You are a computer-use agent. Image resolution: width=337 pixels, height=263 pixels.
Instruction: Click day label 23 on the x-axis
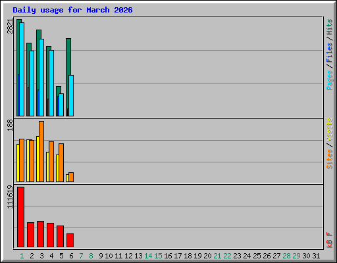click(237, 256)
